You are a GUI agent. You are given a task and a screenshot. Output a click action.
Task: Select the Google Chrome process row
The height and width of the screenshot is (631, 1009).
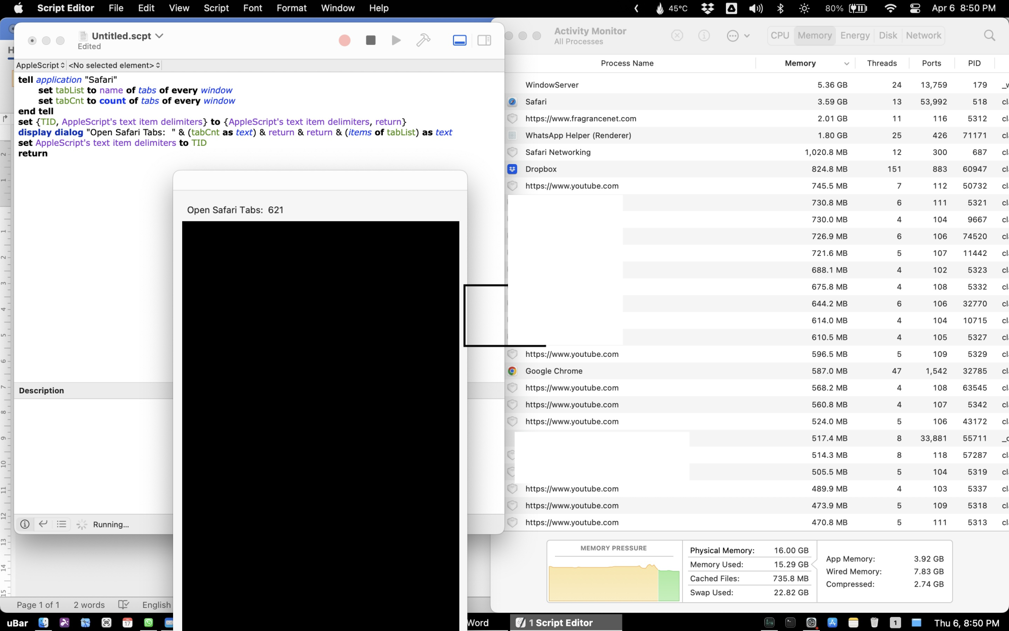click(554, 371)
